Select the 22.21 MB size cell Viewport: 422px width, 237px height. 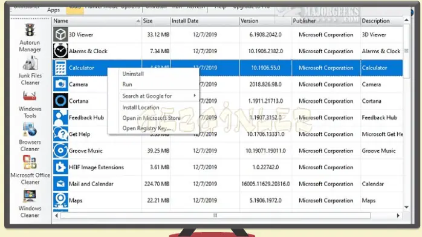coord(158,201)
